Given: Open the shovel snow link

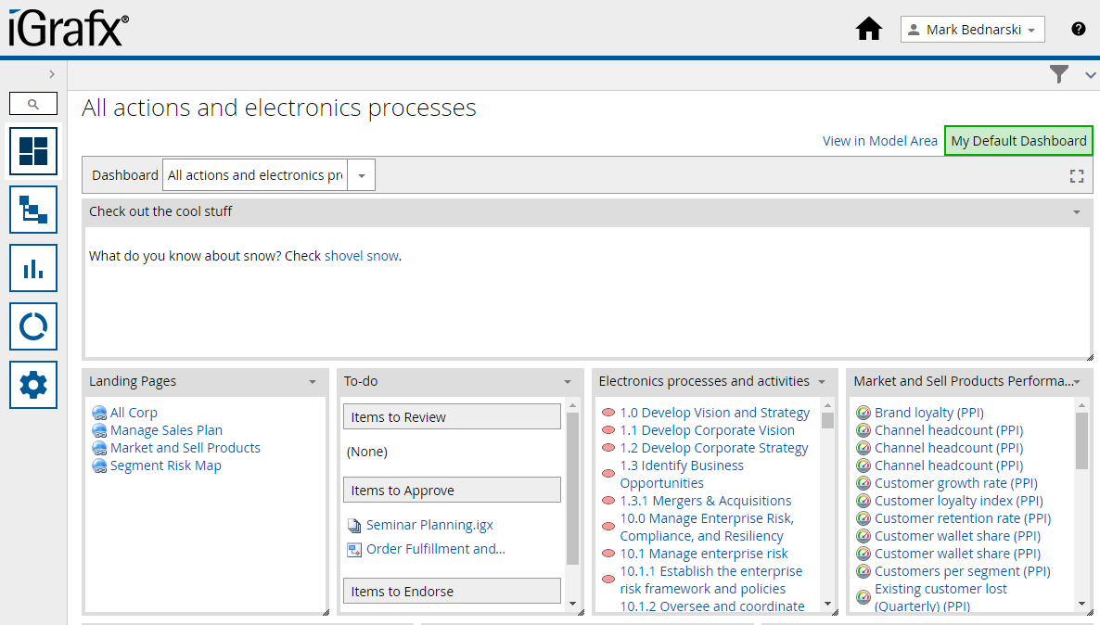Looking at the screenshot, I should pyautogui.click(x=361, y=256).
